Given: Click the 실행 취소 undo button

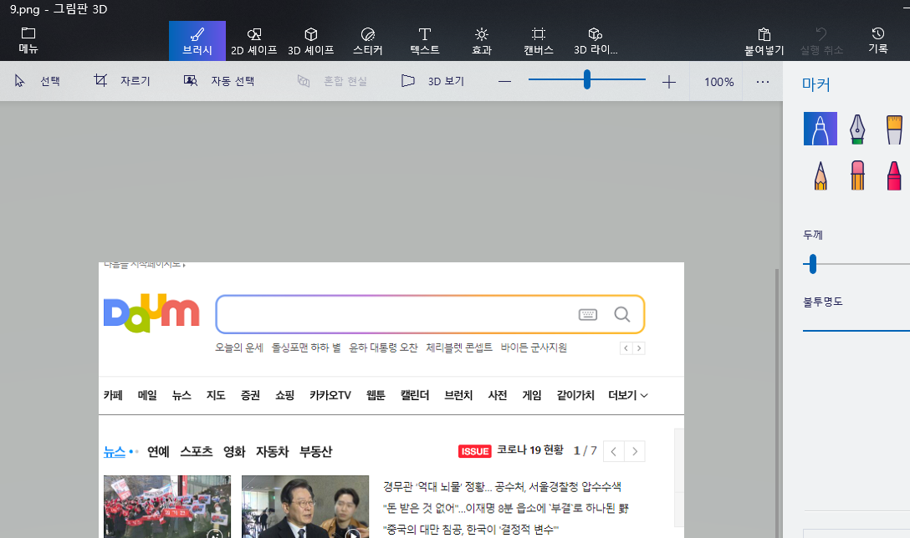Looking at the screenshot, I should click(x=821, y=41).
